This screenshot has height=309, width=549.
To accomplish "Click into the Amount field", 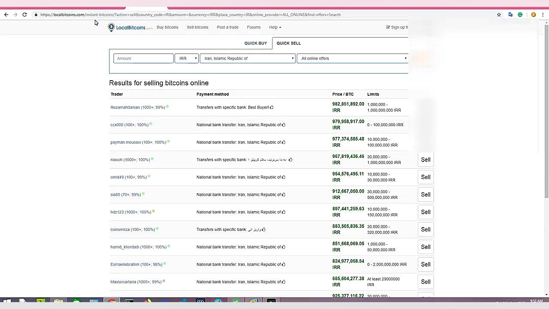I will coord(143,58).
